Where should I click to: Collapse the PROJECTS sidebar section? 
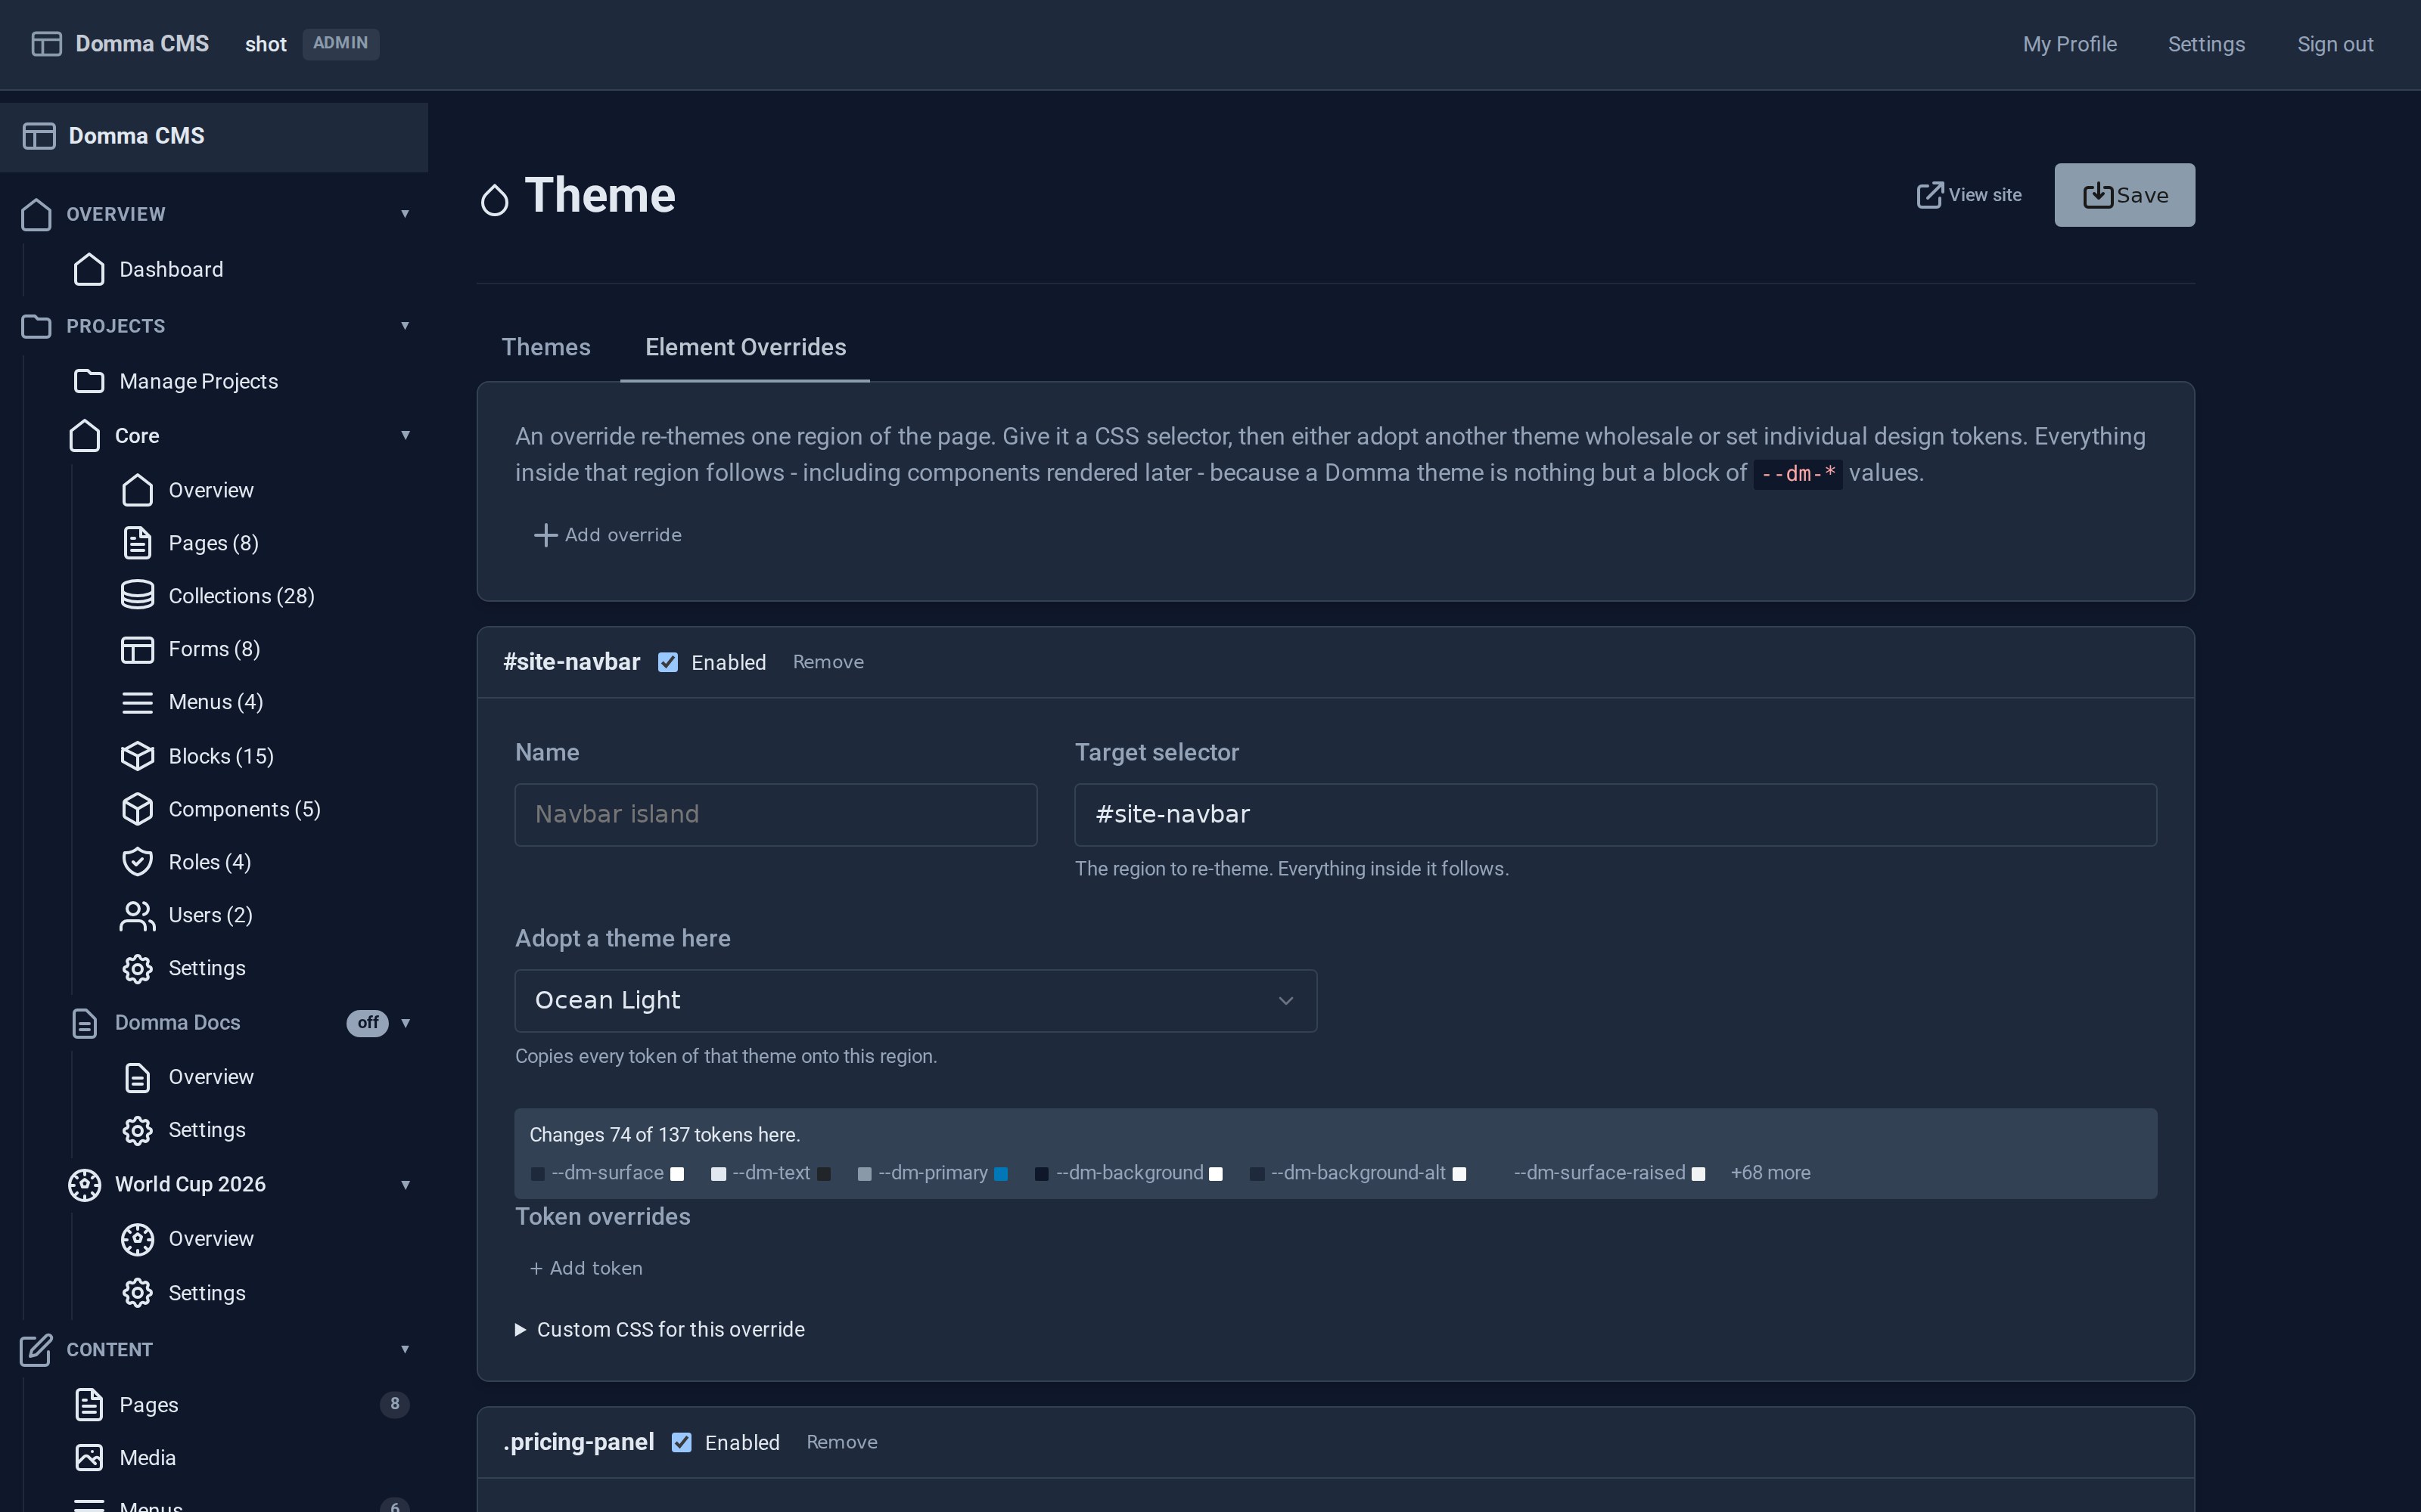click(x=406, y=326)
